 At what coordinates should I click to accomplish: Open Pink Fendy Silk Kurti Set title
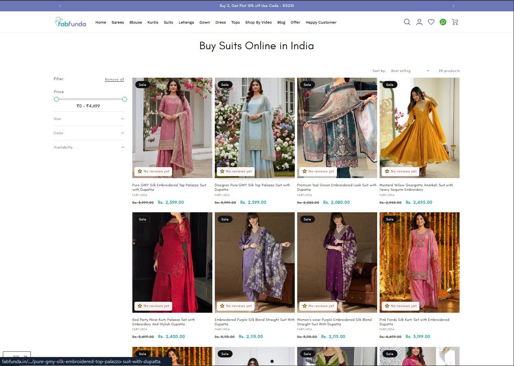(x=414, y=322)
